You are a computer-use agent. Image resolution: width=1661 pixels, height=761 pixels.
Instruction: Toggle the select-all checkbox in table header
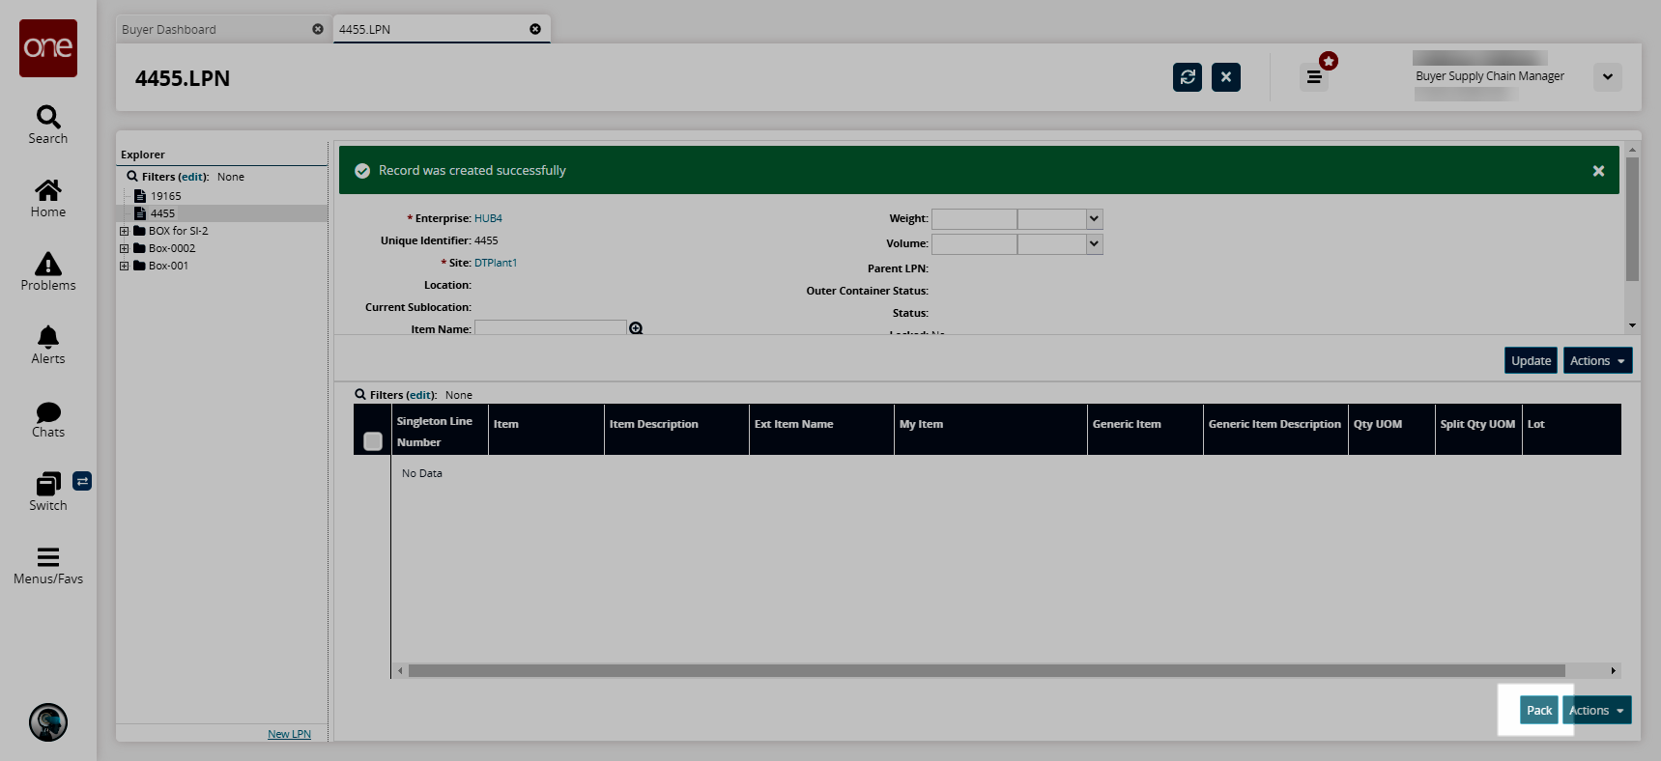373,441
